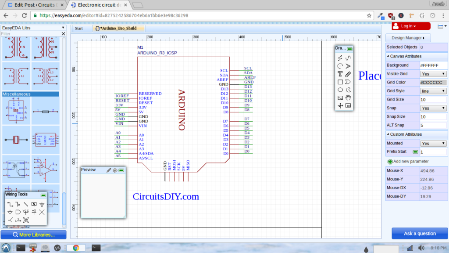Viewport: 449px width, 253px height.
Task: Select the Pin tool in Wiring Tools
Action: click(11, 220)
